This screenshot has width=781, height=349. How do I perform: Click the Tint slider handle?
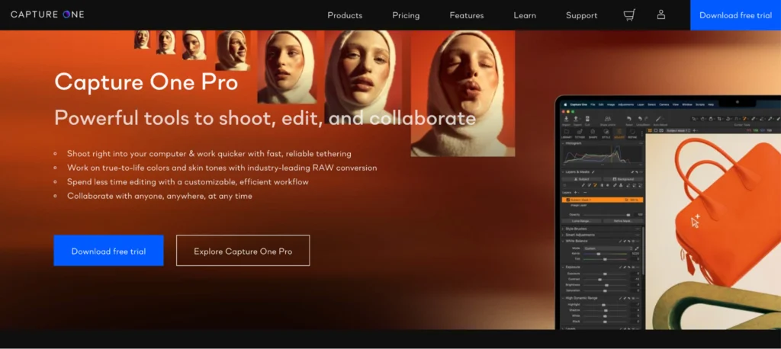605,259
